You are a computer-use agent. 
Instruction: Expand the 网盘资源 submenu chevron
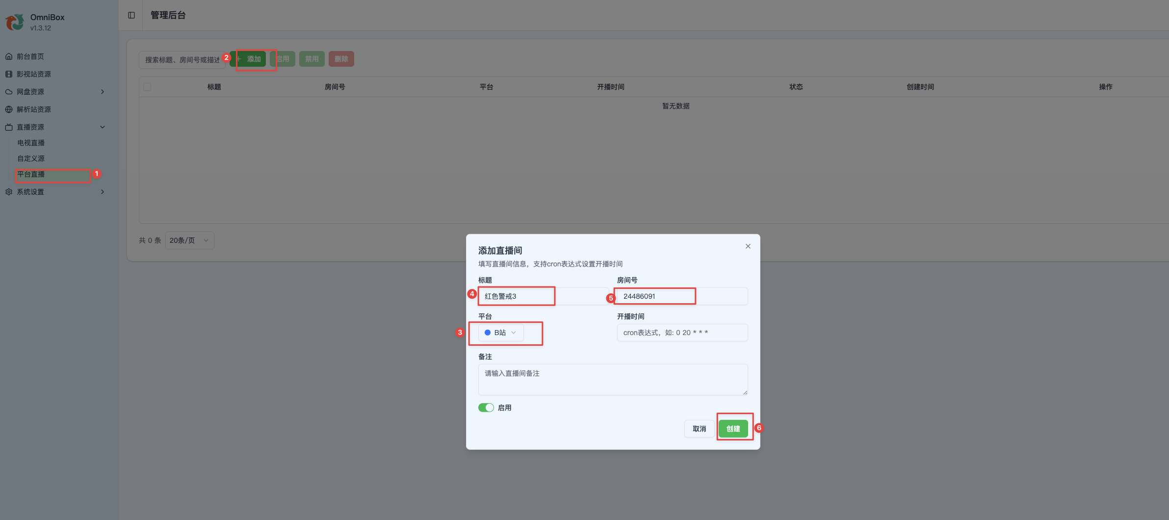103,92
